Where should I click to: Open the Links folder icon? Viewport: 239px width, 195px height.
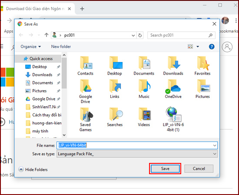coord(115,86)
